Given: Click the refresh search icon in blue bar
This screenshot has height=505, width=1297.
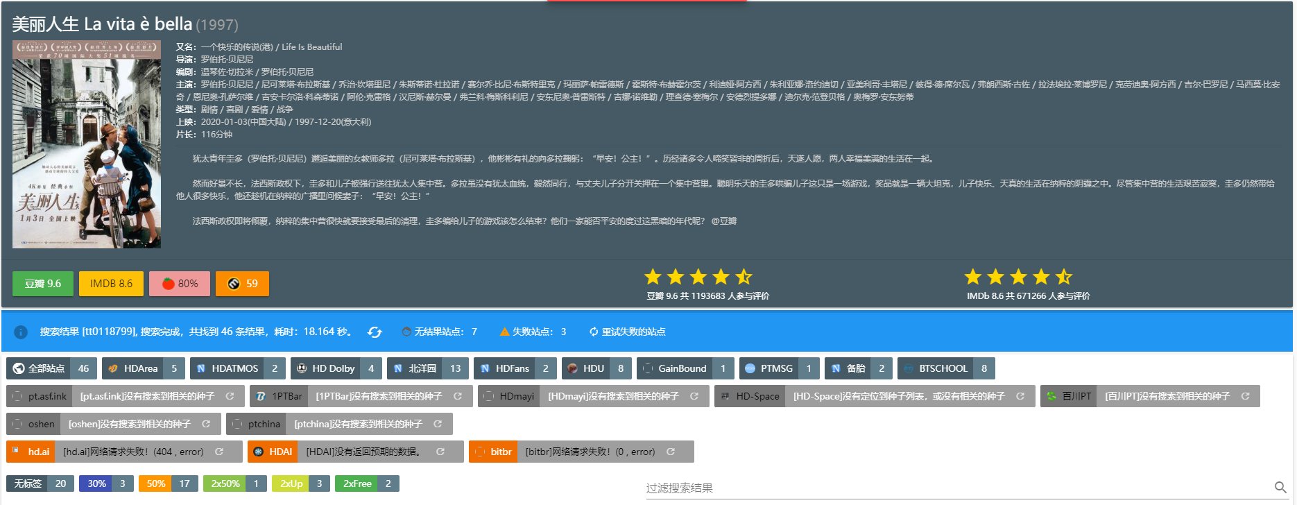Looking at the screenshot, I should (375, 332).
